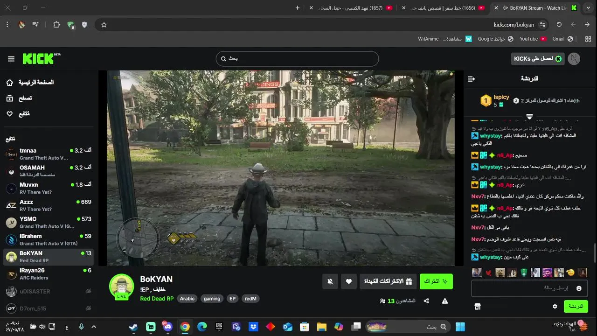This screenshot has height=336, width=597.
Task: Select offline channel D7om_515
Action: click(x=49, y=308)
